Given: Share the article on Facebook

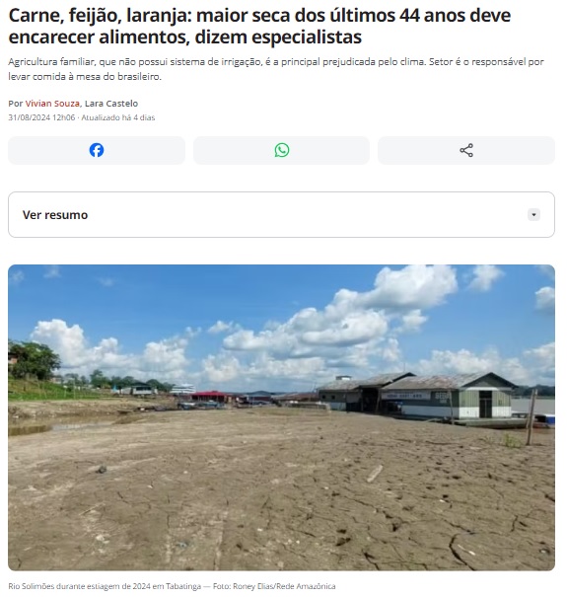Looking at the screenshot, I should tap(97, 150).
